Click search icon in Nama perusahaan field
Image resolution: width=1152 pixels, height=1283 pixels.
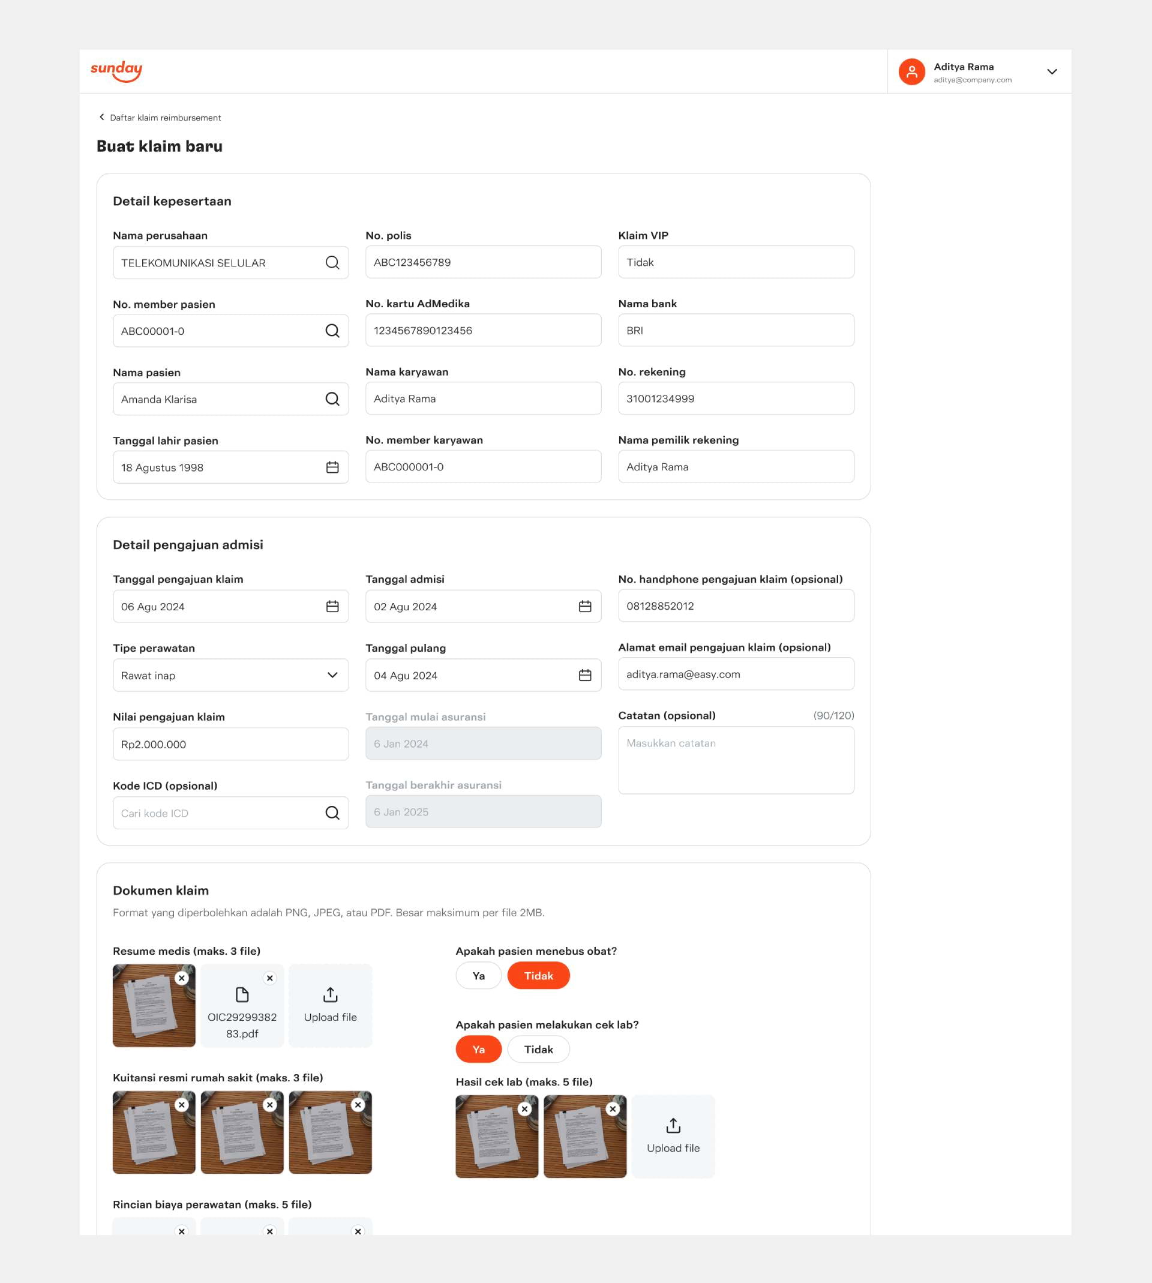coord(332,263)
